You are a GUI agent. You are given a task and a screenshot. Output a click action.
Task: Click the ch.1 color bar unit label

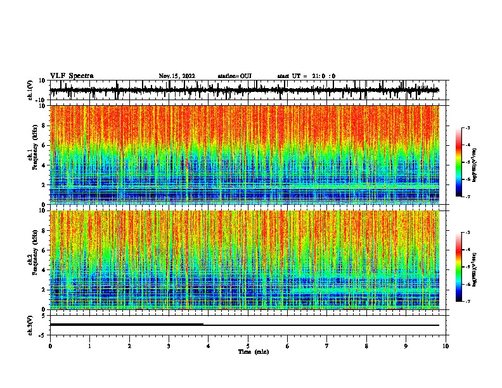click(474, 165)
